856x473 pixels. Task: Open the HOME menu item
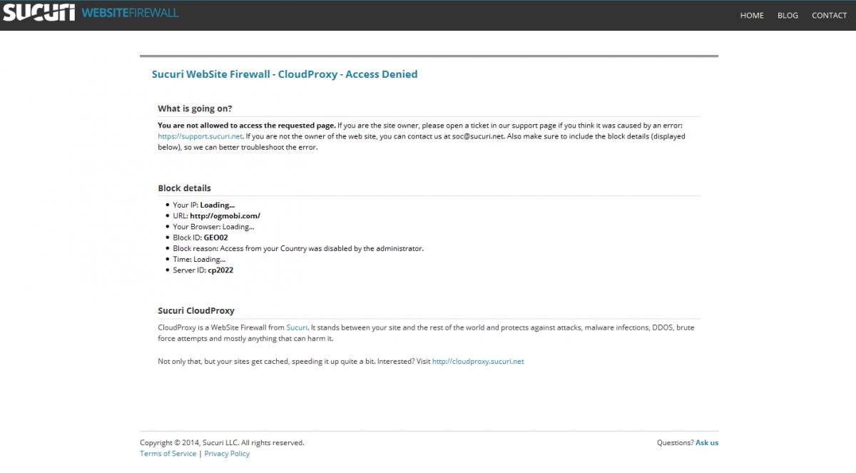[752, 15]
